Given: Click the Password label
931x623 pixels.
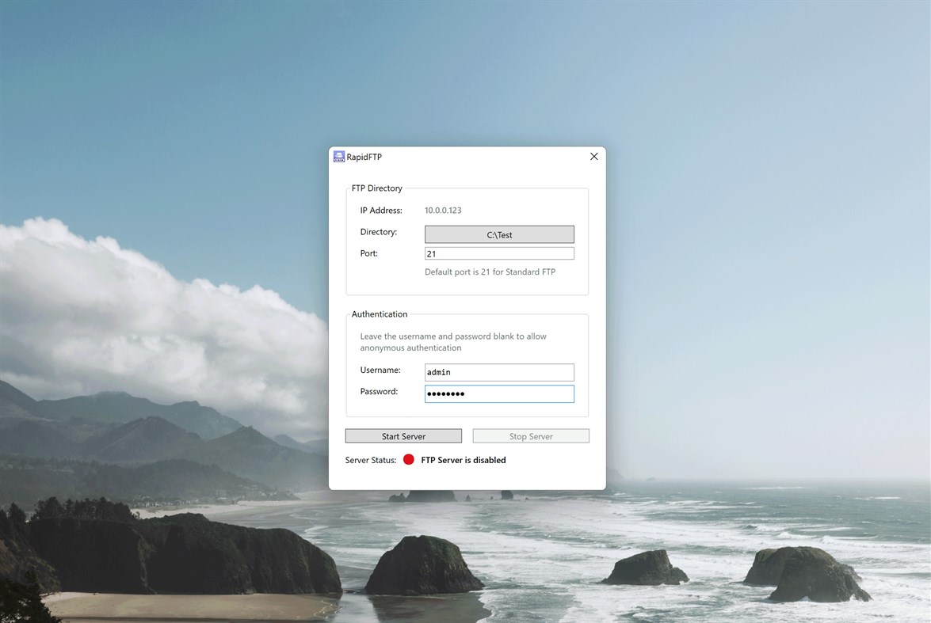Looking at the screenshot, I should point(380,390).
